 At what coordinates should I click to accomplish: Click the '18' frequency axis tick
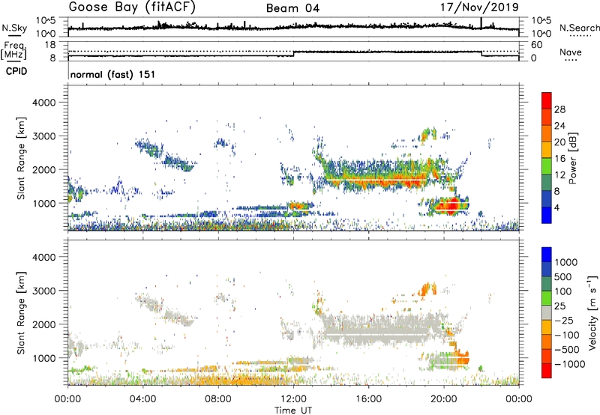(49, 45)
